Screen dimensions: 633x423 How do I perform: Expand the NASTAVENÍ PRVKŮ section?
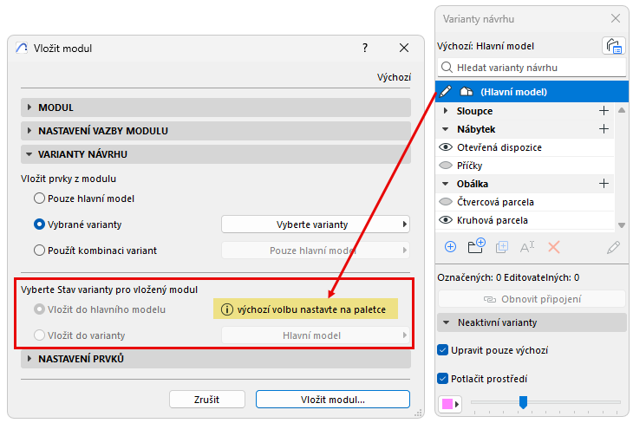tap(29, 359)
